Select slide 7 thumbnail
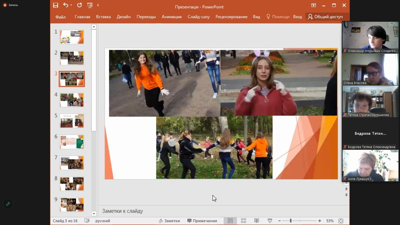The image size is (400, 225). [72, 163]
